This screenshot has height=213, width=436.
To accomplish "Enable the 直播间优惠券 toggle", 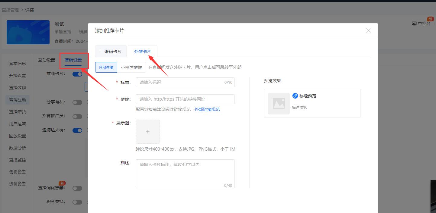I will click(77, 188).
